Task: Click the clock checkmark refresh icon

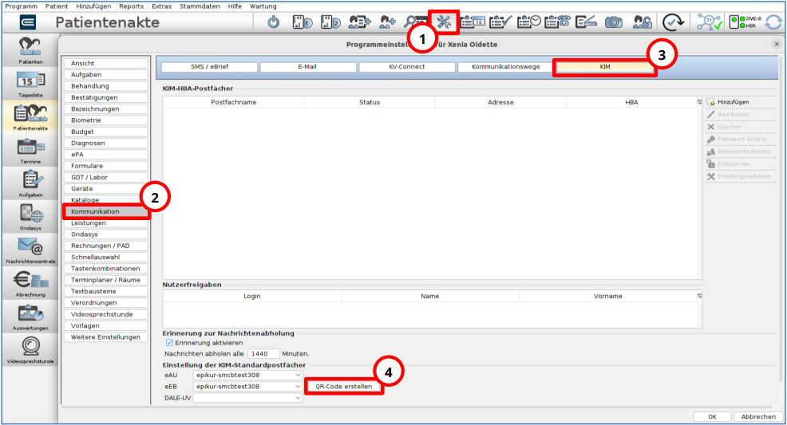Action: tap(673, 22)
